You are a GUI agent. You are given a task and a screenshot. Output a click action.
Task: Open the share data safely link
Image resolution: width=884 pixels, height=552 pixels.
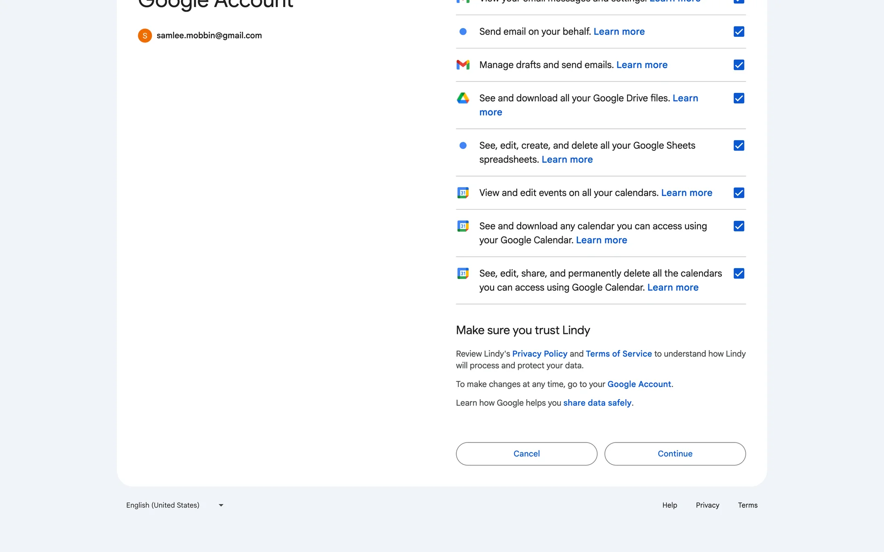[x=597, y=403]
